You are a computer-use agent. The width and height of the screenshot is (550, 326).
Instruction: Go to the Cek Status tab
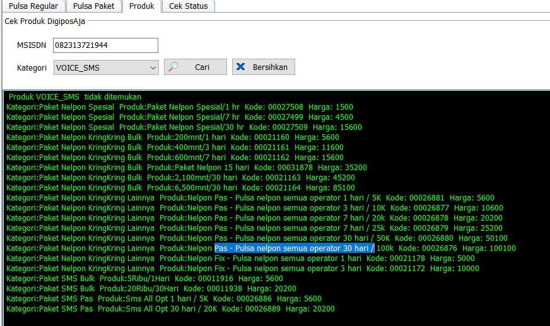tap(188, 6)
